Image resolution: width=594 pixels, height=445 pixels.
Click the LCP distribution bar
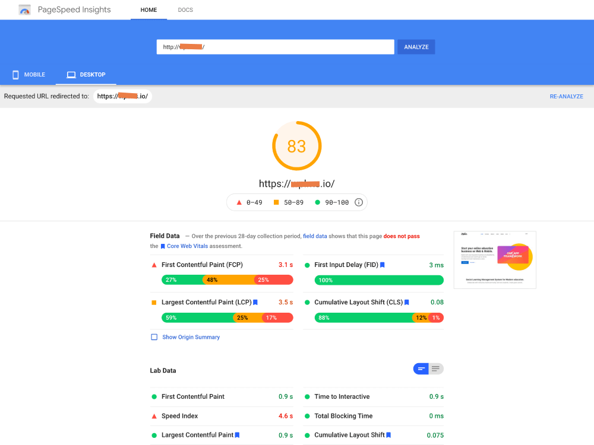pyautogui.click(x=228, y=317)
